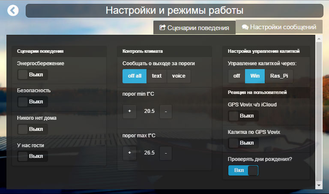Viewport: 329px width, 194px height.
Task: Open the Сценарии поведения tab
Action: pos(194,27)
